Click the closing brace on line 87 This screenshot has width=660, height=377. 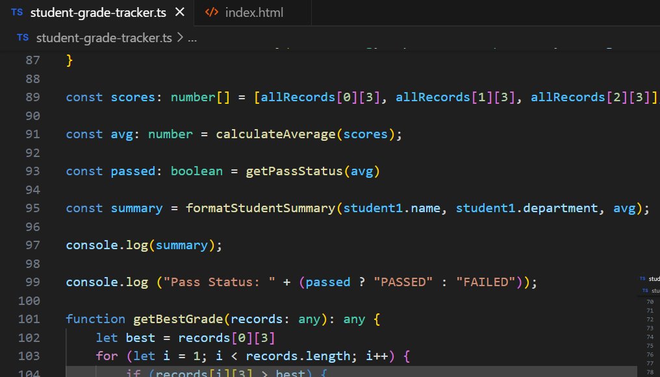70,60
